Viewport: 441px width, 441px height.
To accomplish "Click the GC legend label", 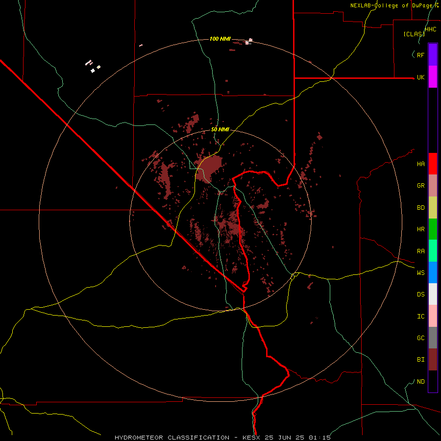I will coord(421,338).
